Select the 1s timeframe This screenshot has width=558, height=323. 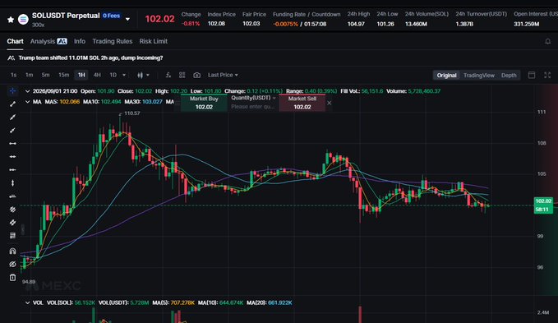pos(13,75)
